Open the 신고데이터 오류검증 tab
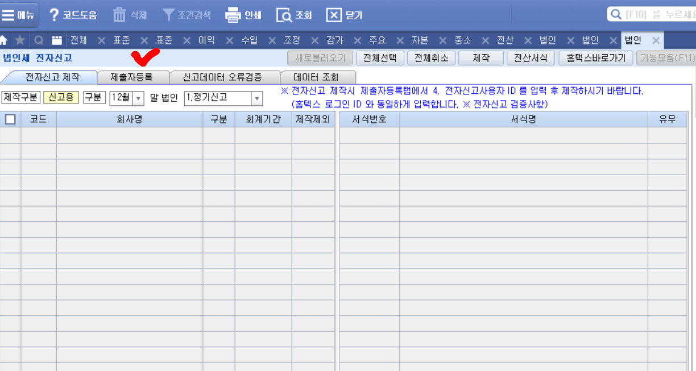This screenshot has height=371, width=696. pyautogui.click(x=222, y=77)
